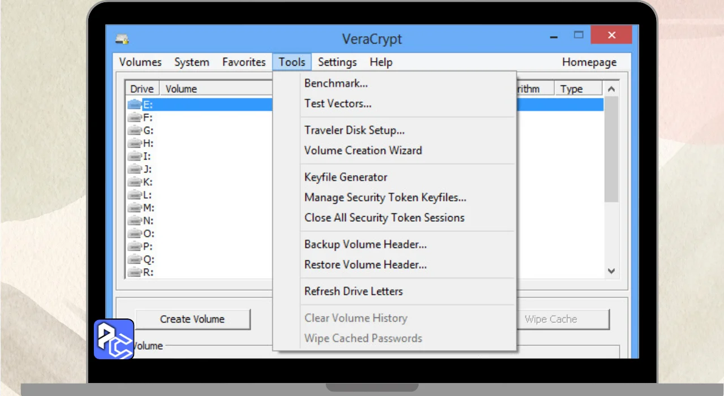
Task: Click the drive list scroll-down arrow
Action: tap(611, 271)
